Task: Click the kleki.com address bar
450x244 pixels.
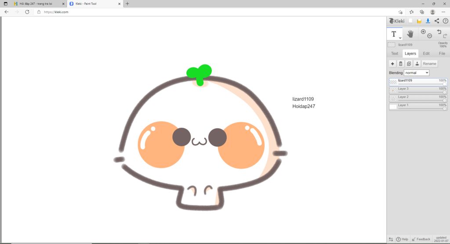Action: (x=56, y=12)
